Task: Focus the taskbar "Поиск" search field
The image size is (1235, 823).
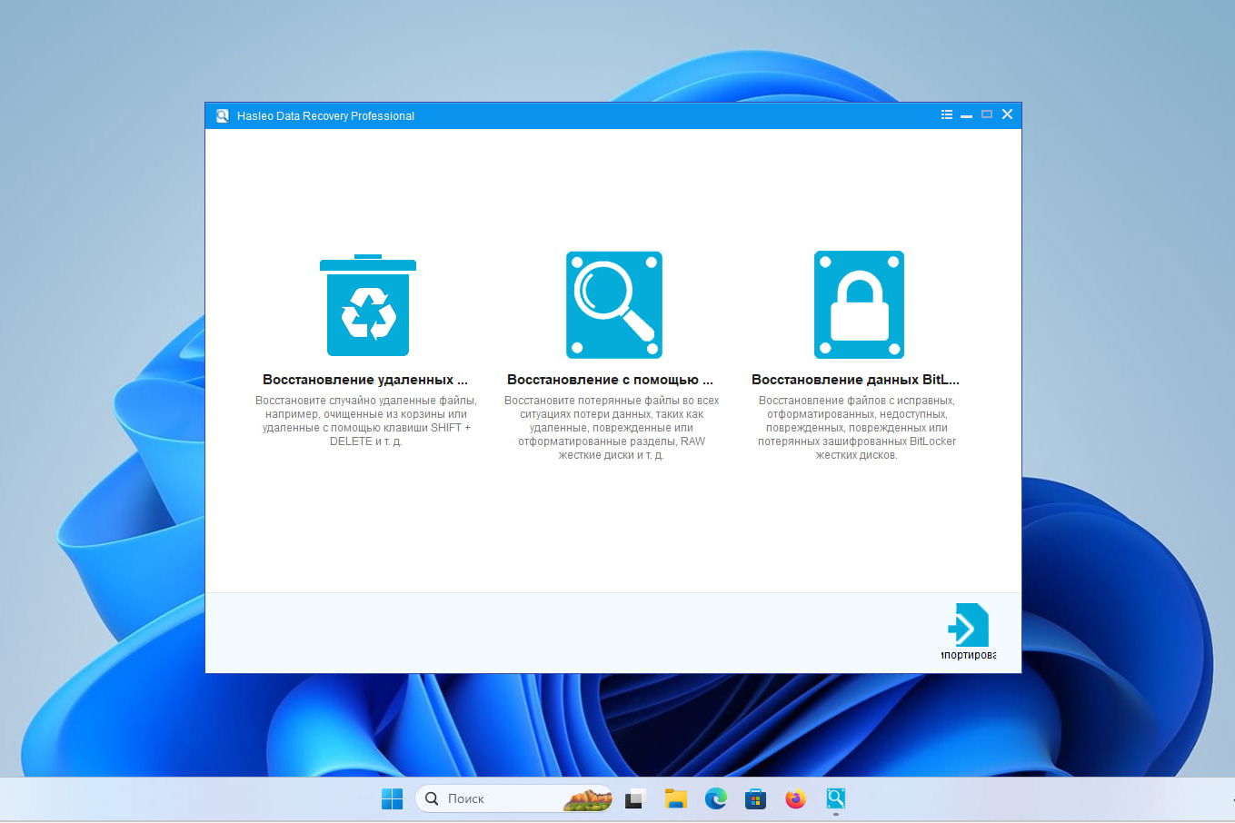Action: tap(513, 798)
